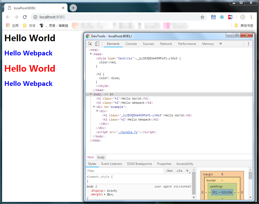Collapse the head element node
This screenshot has width=259, height=204.
coord(91,54)
